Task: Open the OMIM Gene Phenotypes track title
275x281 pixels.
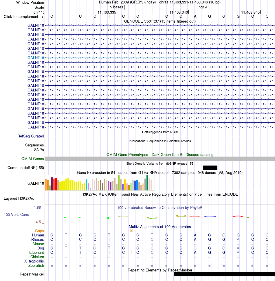Action: click(x=160, y=155)
